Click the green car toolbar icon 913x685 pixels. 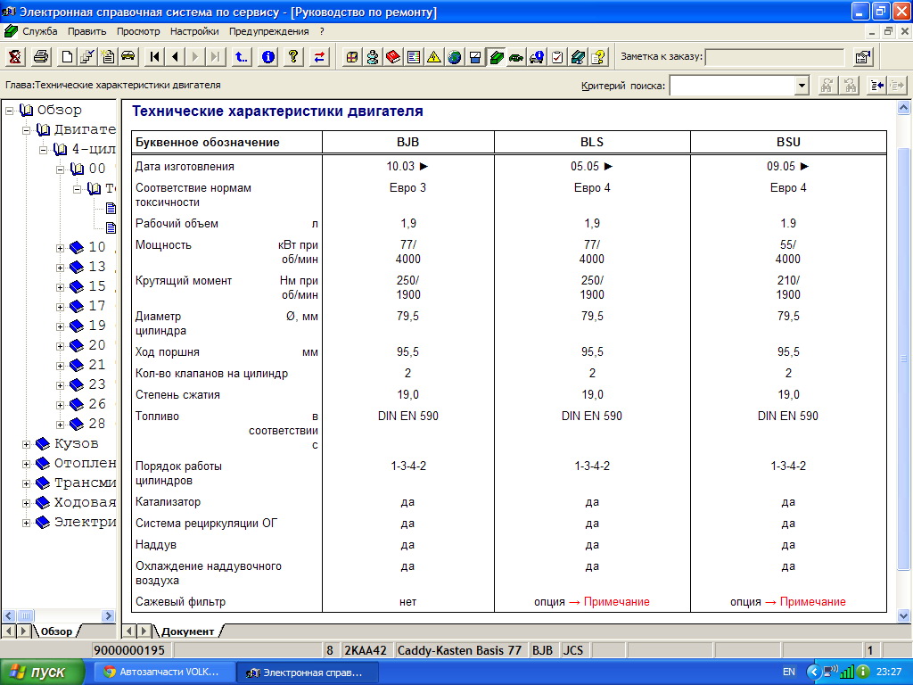[516, 56]
